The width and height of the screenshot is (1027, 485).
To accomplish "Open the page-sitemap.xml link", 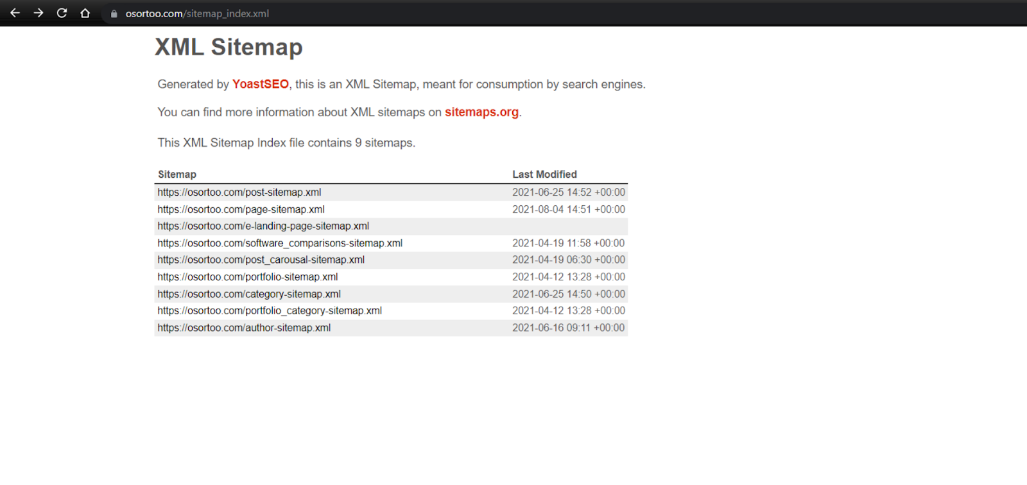I will tap(241, 209).
